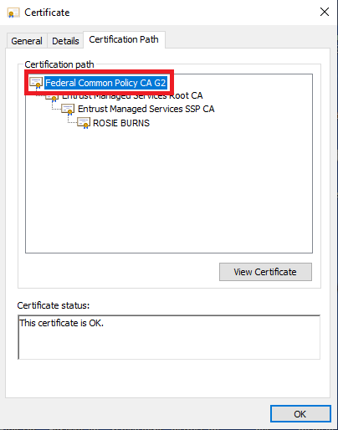Click the ROSIE BURNS certificate icon
The height and width of the screenshot is (430, 338).
pyautogui.click(x=84, y=123)
